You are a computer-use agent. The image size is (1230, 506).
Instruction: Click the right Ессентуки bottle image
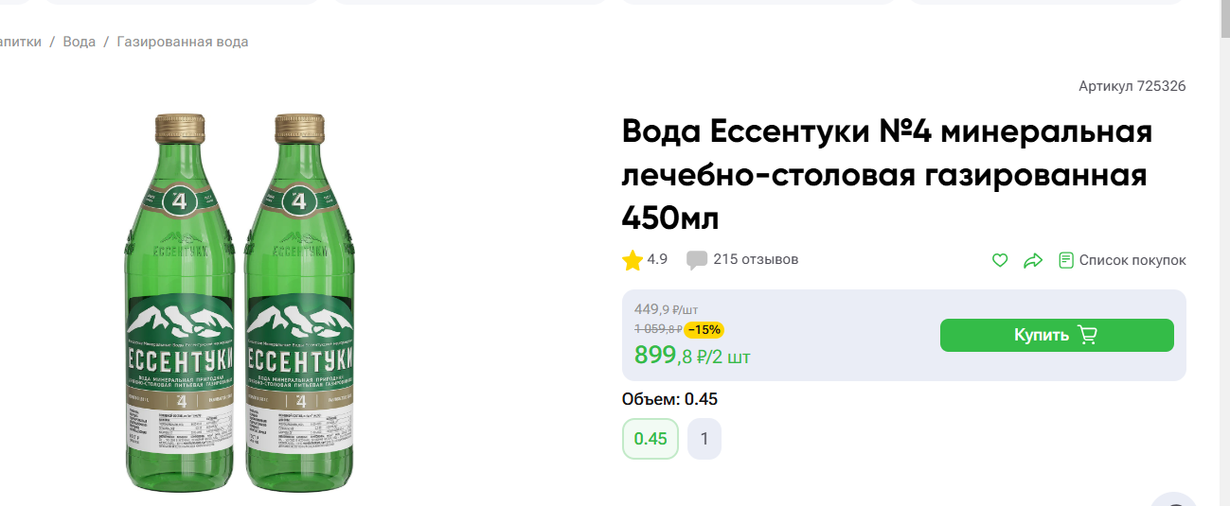click(x=300, y=303)
